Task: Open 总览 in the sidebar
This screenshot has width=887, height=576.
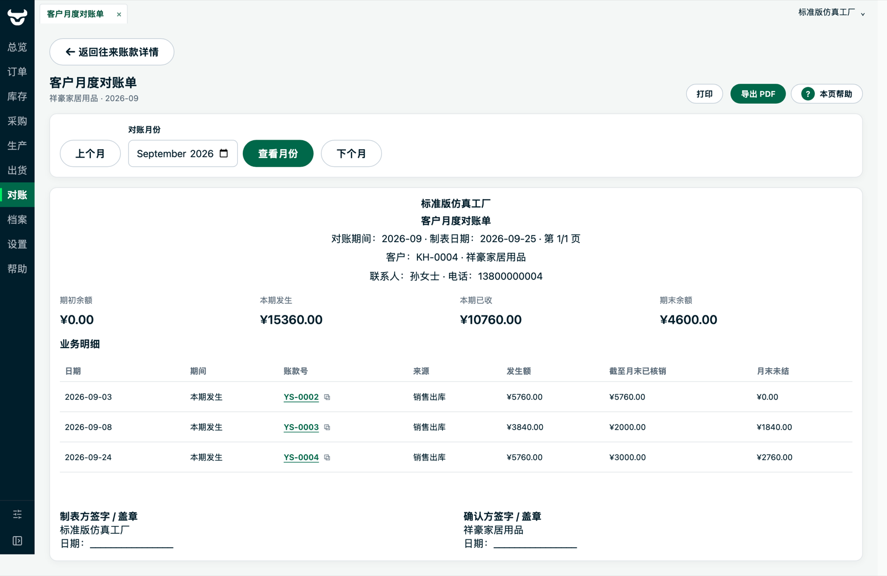Action: pyautogui.click(x=17, y=47)
